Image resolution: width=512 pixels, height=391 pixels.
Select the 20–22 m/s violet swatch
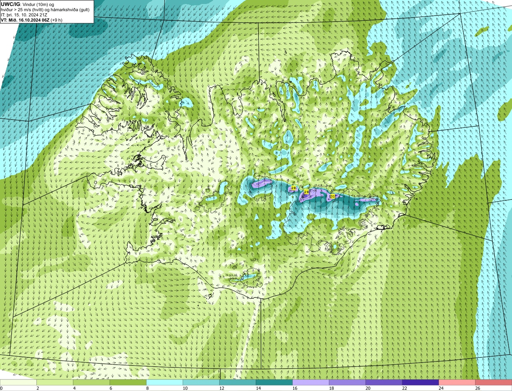tap(384, 382)
